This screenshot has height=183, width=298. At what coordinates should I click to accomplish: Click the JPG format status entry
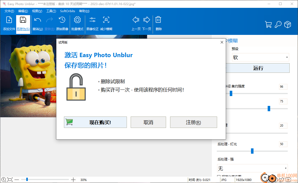(224, 180)
